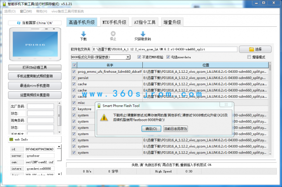This screenshot has height=187, width=282.
Task: Click the yellow warning triangle in the dialog
Action: [x=104, y=118]
